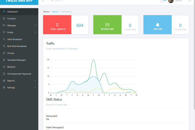Click 'Status Of Current Day' subtitle
Image resolution: width=195 pixels, height=130 pixels.
point(57,105)
